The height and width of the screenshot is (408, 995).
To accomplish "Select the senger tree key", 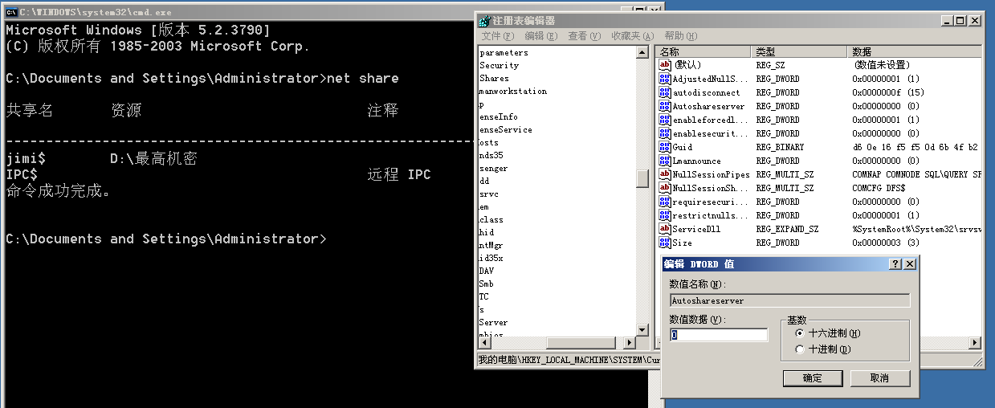I will pyautogui.click(x=493, y=168).
